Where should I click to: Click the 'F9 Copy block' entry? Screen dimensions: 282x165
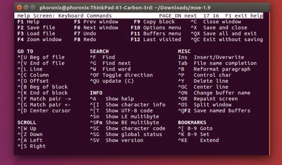154,22
